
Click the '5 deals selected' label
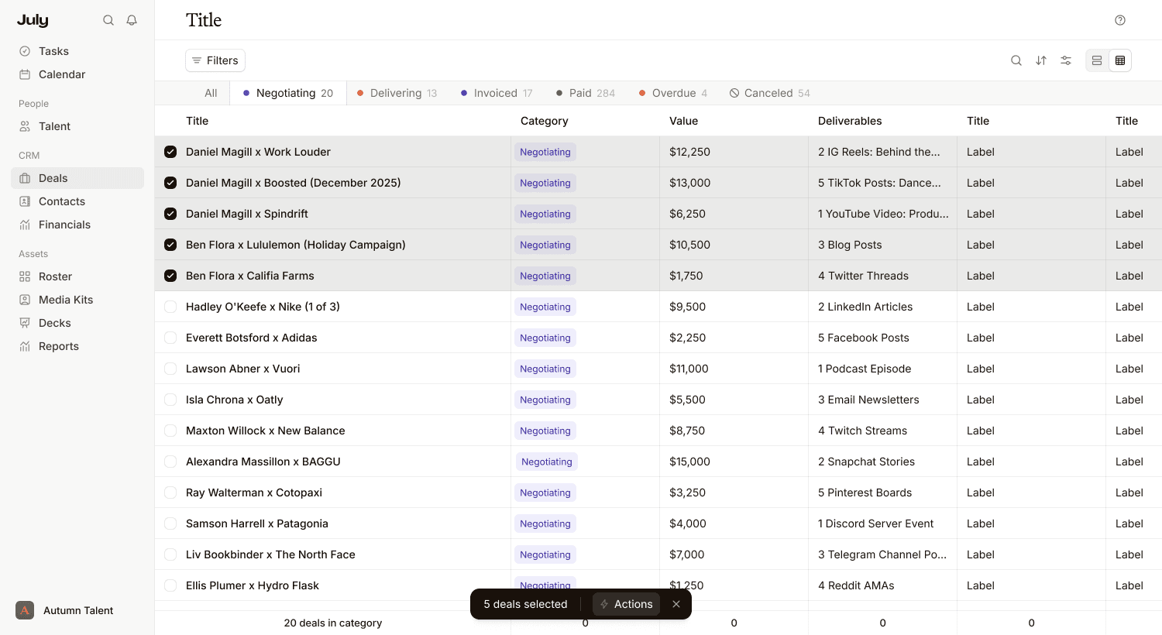(525, 604)
